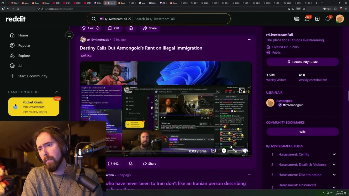349x196 pixels.
Task: Open the Destiny post overflow menu
Action: pyautogui.click(x=249, y=39)
